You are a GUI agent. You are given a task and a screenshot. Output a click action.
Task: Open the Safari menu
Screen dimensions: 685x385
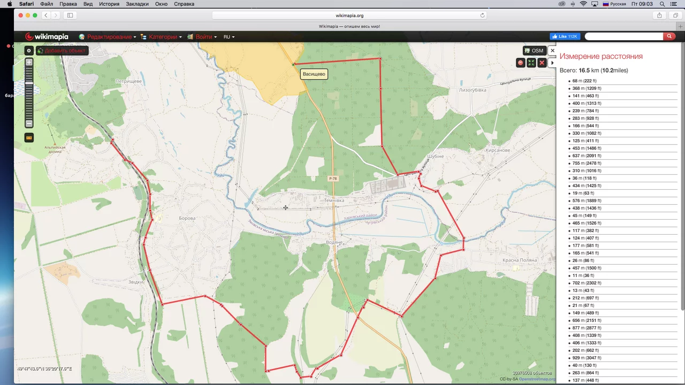(27, 4)
